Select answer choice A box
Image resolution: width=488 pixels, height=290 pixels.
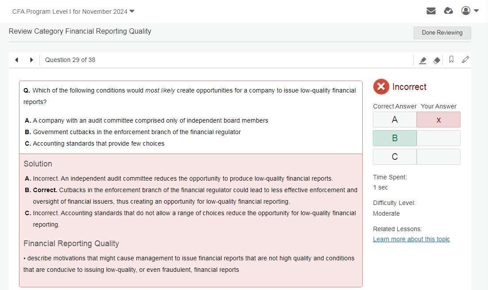point(395,120)
